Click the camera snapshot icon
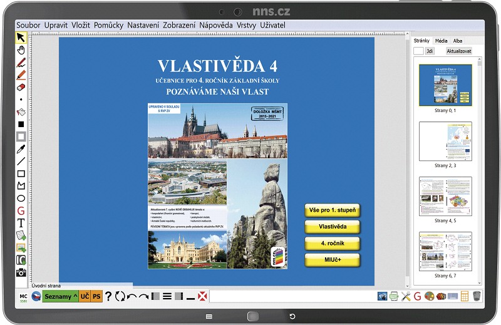The image size is (501, 325). 21,272
